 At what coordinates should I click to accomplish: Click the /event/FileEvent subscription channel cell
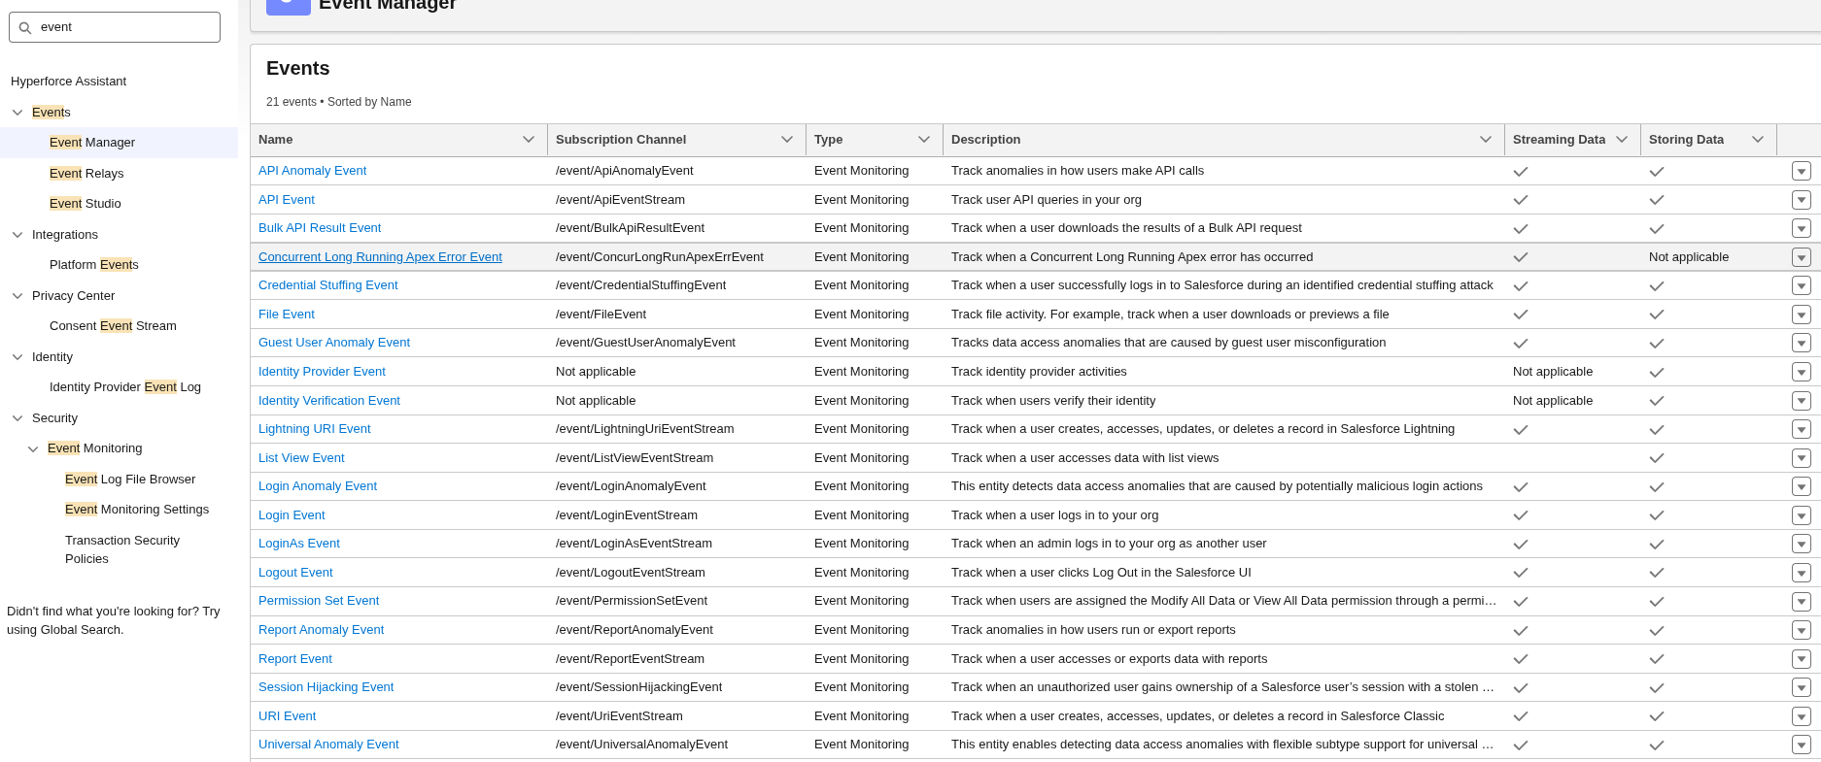coord(601,315)
